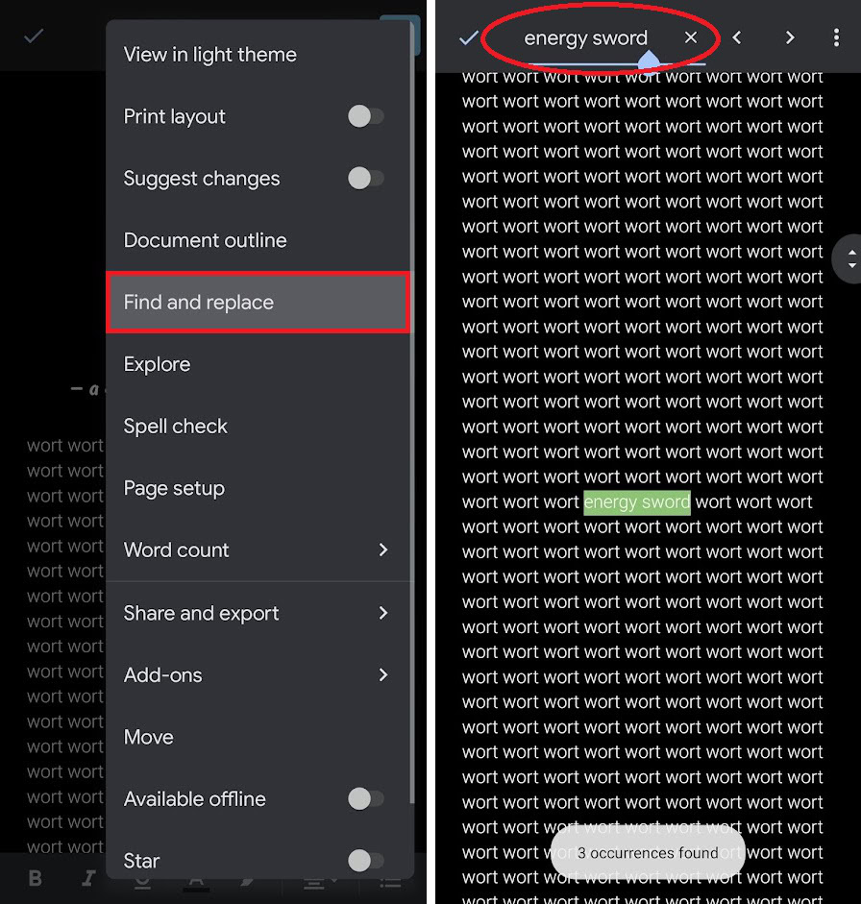This screenshot has height=904, width=861.
Task: Tap the Bold formatting icon
Action: coord(36,878)
